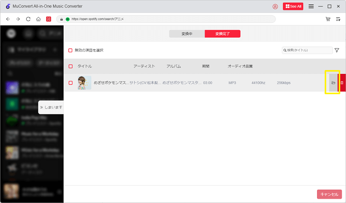Click the magnifier icon in search field
346x203 pixels.
(x=285, y=50)
